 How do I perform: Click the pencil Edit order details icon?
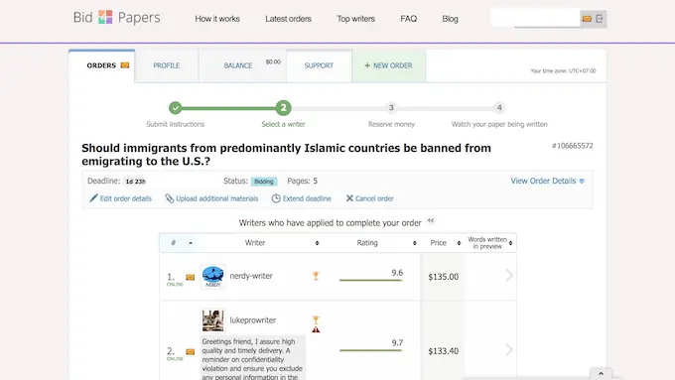pyautogui.click(x=93, y=198)
